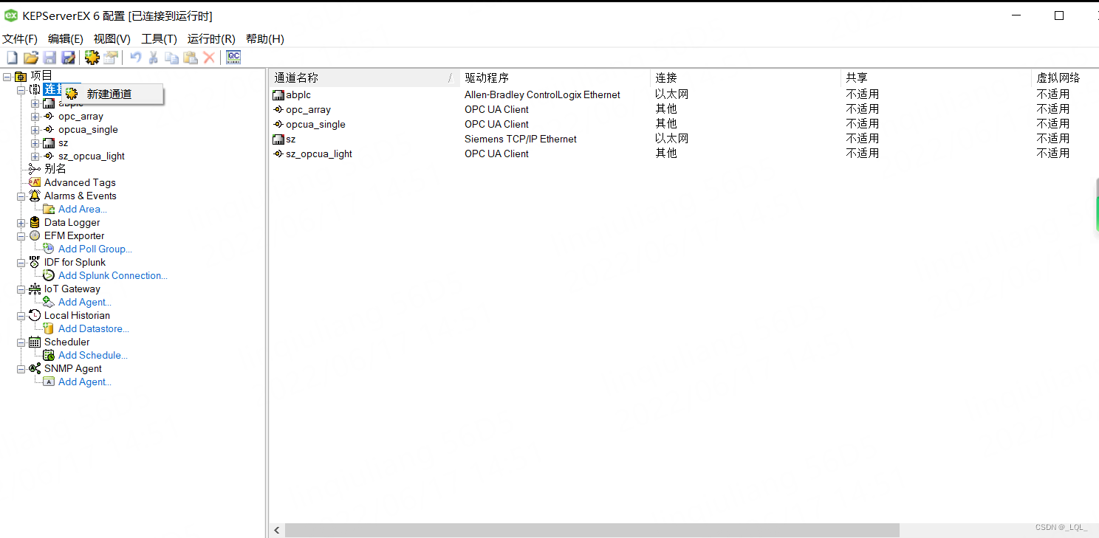
Task: Click the EFM Exporter gauge icon
Action: pos(35,235)
